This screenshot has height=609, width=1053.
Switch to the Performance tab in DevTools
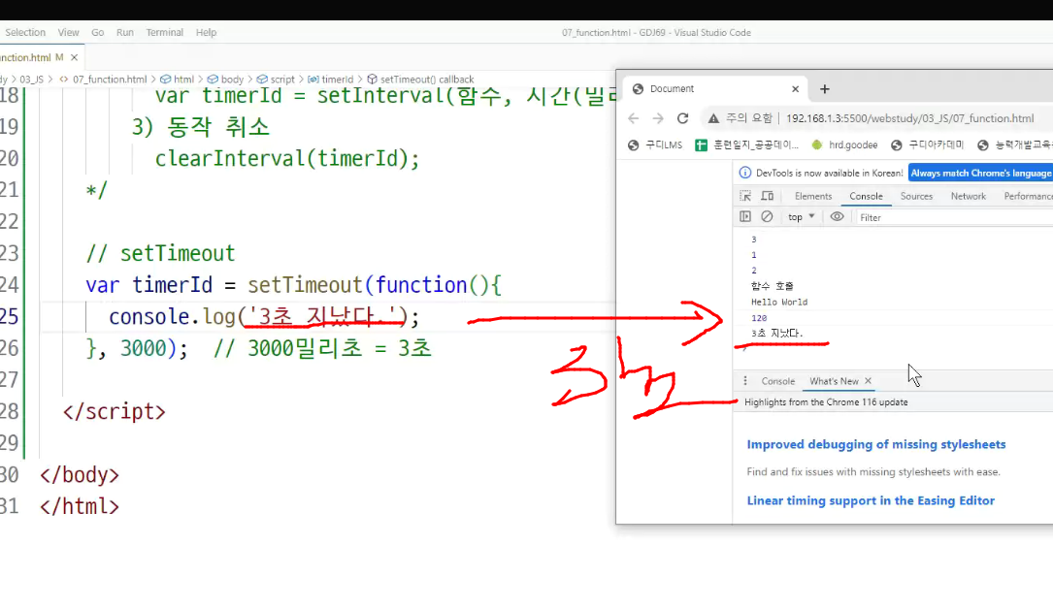coord(1028,196)
